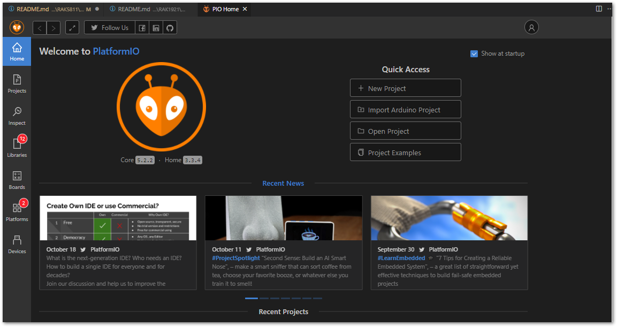The width and height of the screenshot is (617, 327).
Task: Click the Home version 3.3.4 badge
Action: (193, 160)
